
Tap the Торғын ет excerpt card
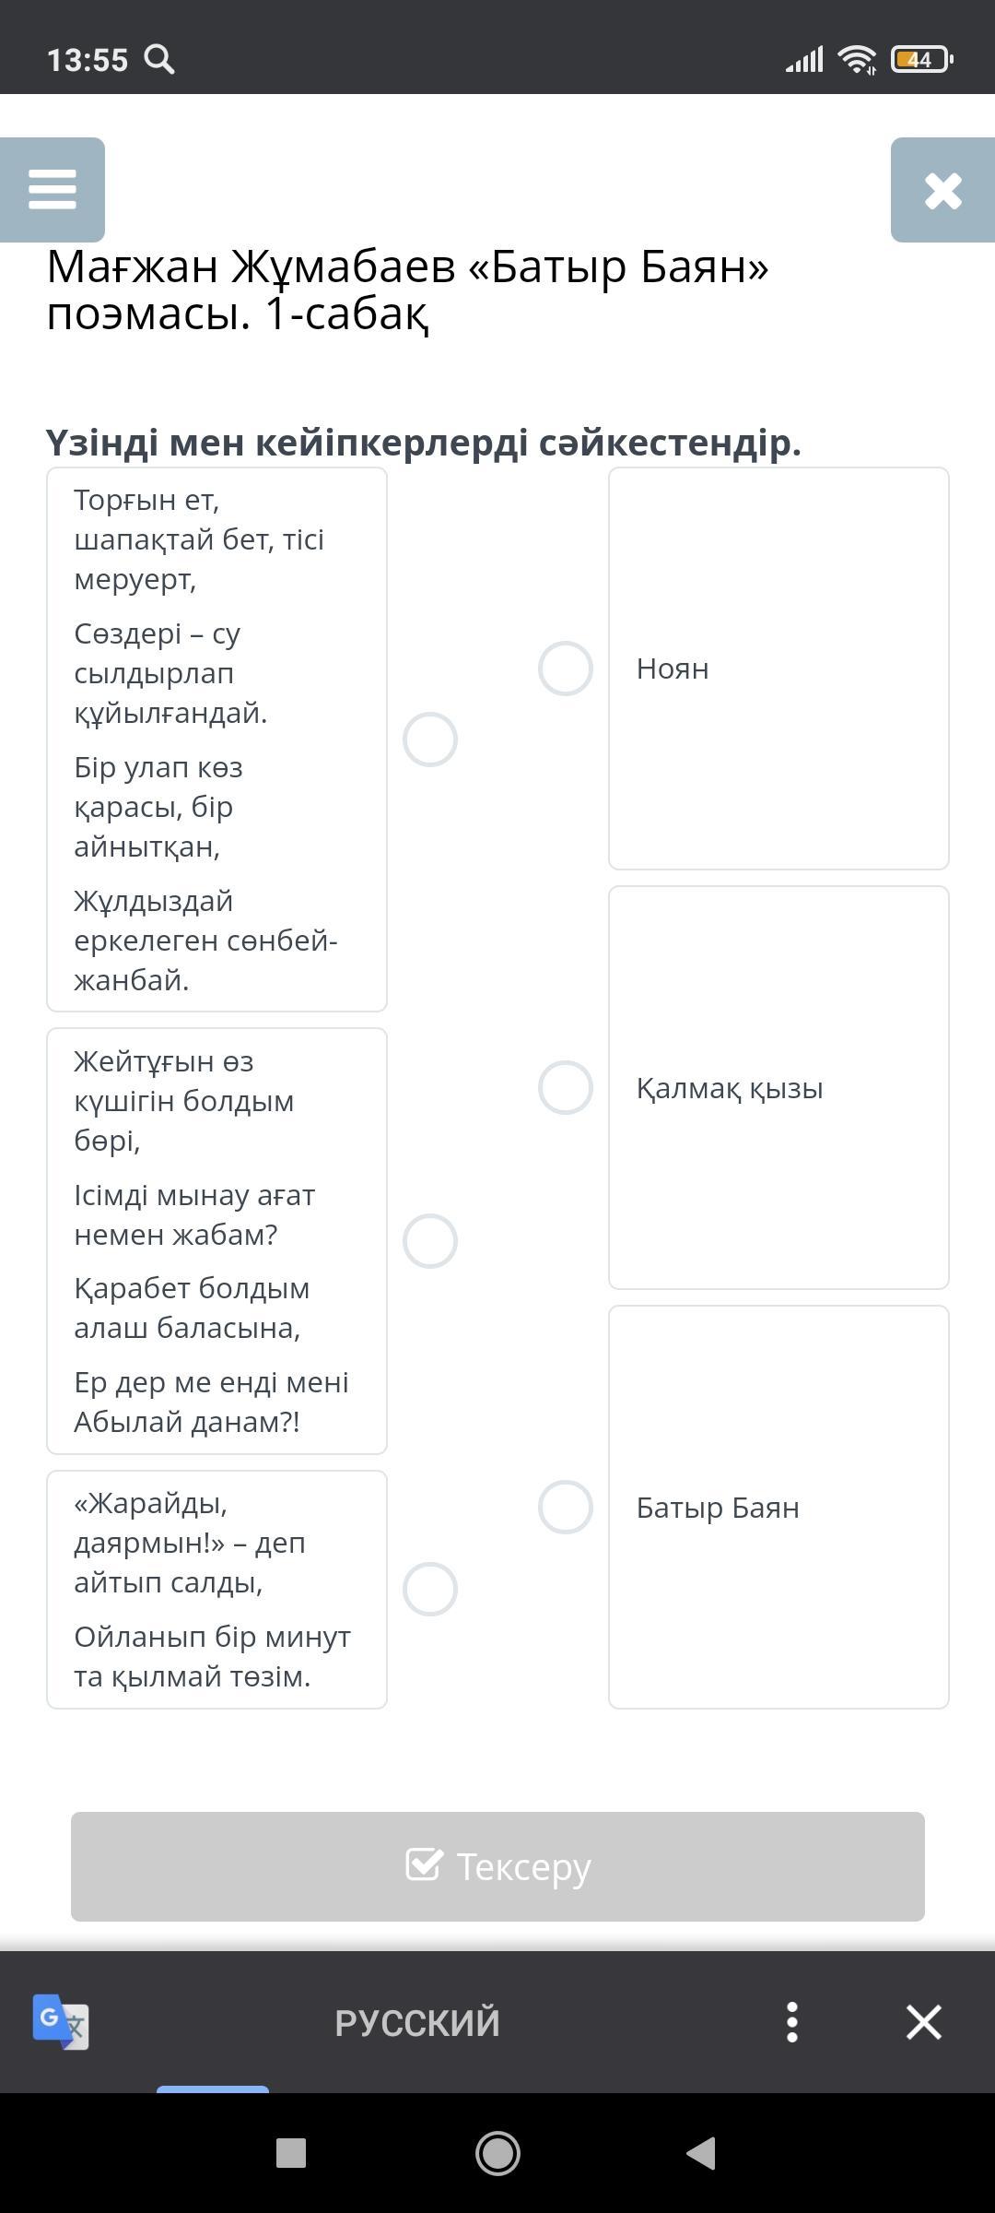pyautogui.click(x=217, y=740)
